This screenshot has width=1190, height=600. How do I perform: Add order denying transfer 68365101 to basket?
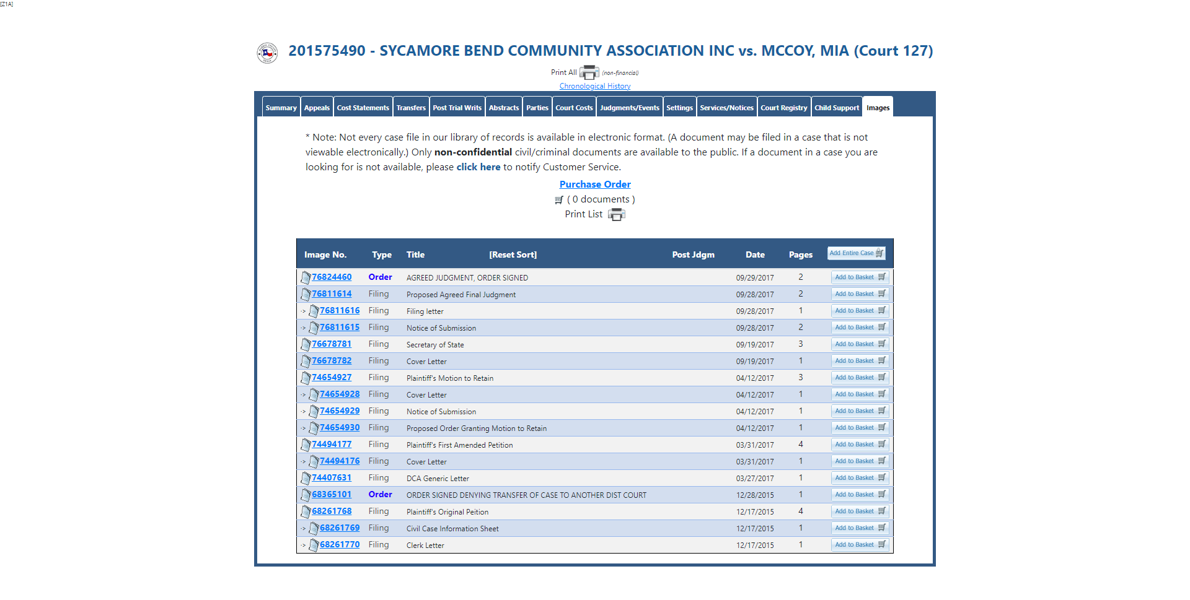point(860,495)
